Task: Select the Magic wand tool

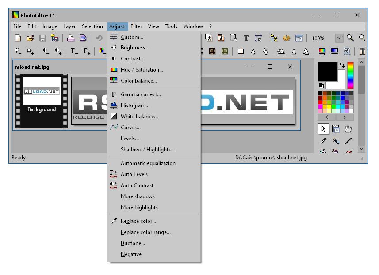Action: click(336, 141)
